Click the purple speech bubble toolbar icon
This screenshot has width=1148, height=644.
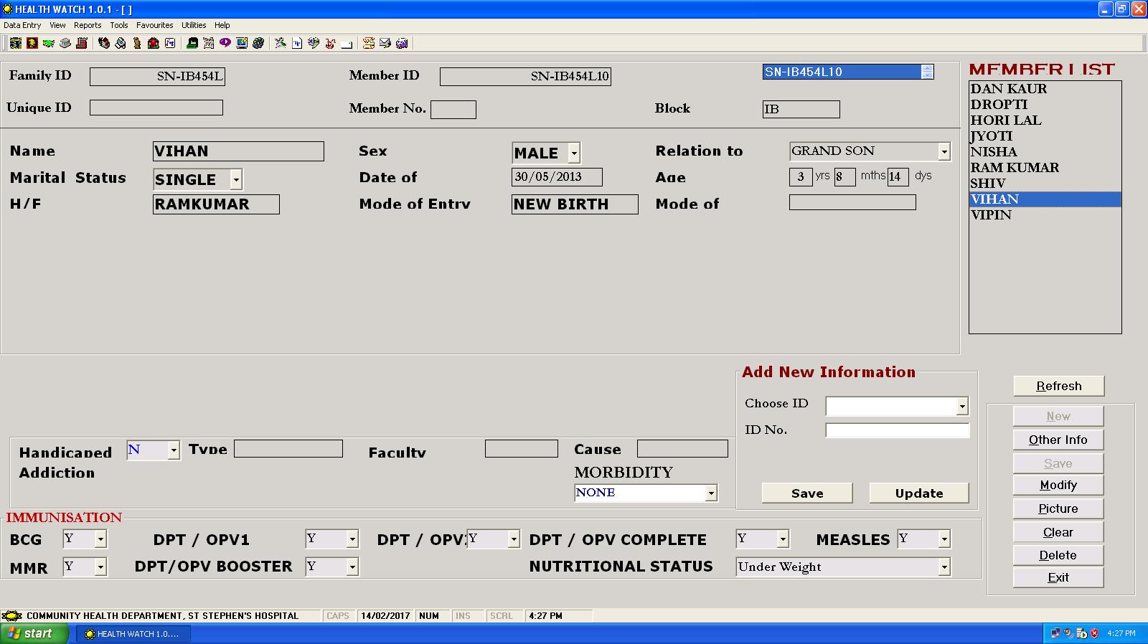click(225, 43)
